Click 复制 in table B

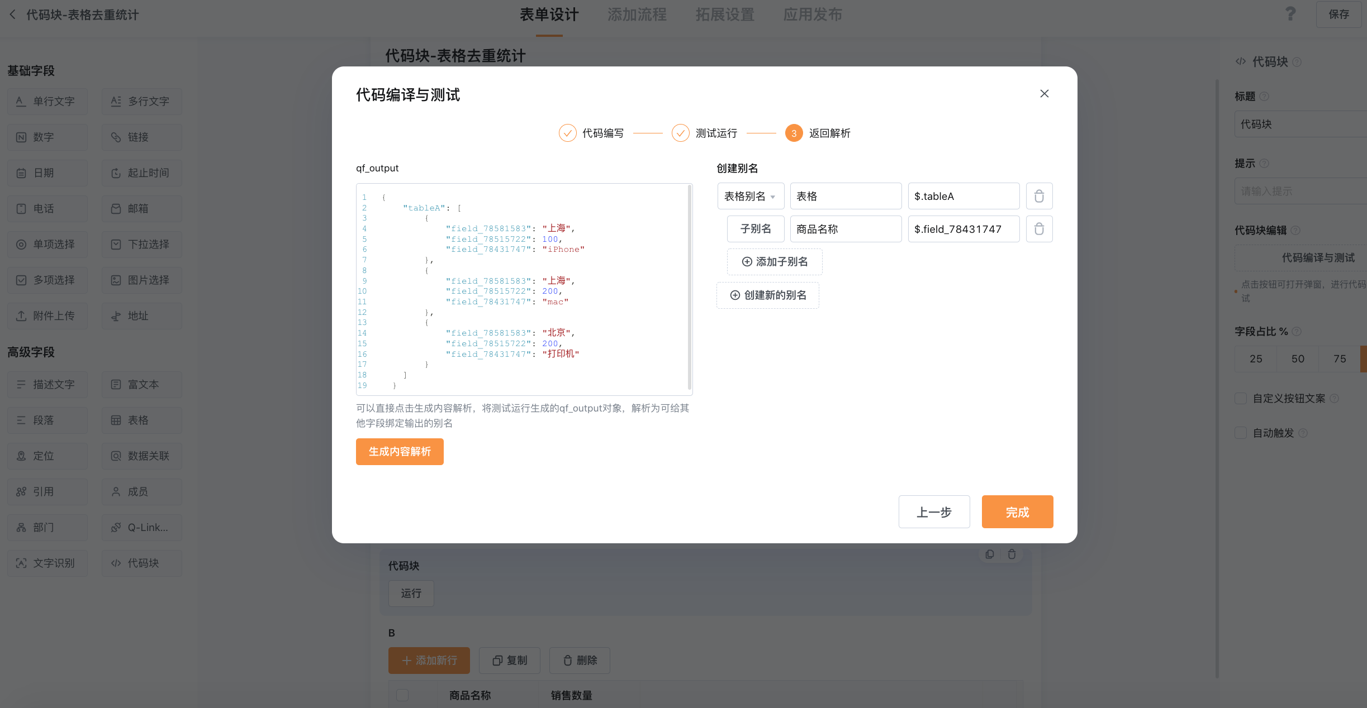pos(510,661)
